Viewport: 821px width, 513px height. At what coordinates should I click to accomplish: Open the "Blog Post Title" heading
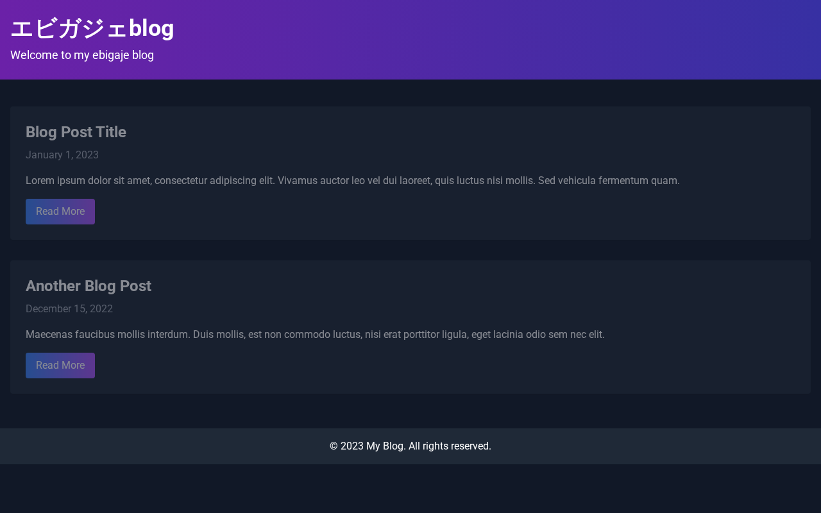(x=76, y=132)
